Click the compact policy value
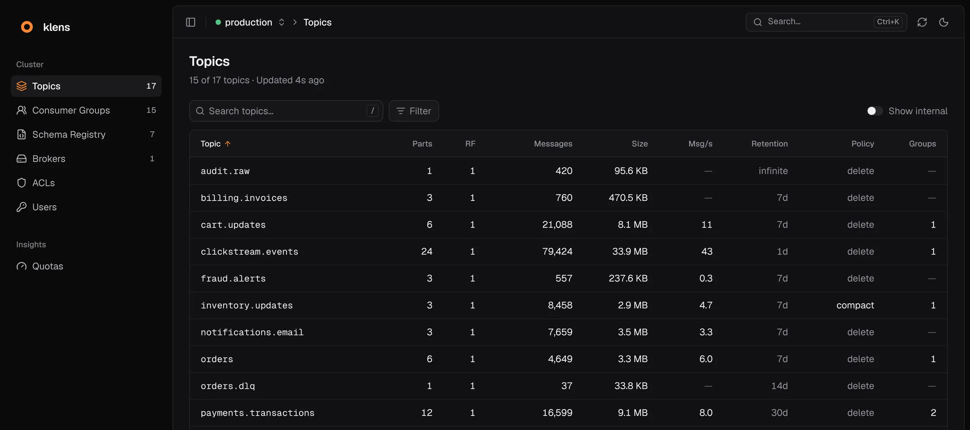The height and width of the screenshot is (430, 970). tap(855, 305)
